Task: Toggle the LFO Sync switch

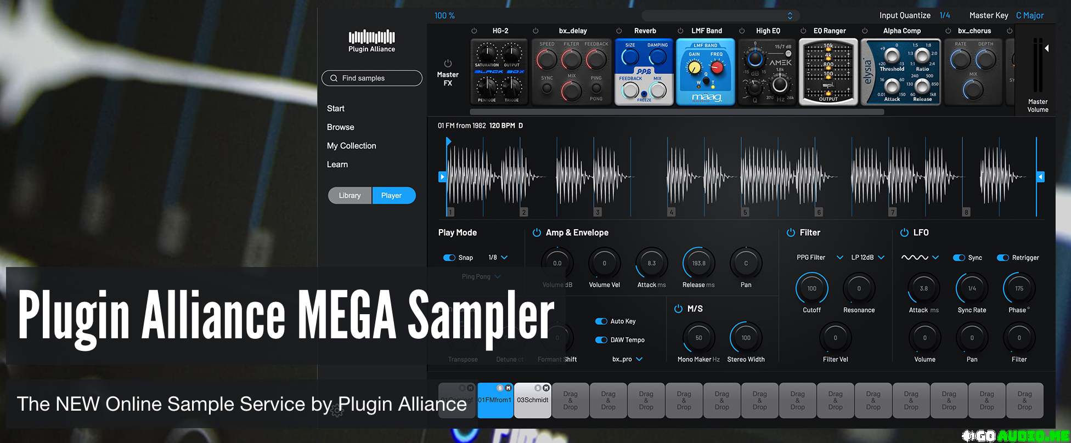Action: [959, 258]
